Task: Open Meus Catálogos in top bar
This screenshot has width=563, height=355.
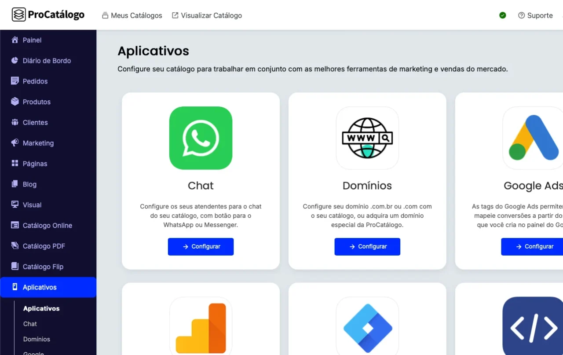Action: click(132, 15)
